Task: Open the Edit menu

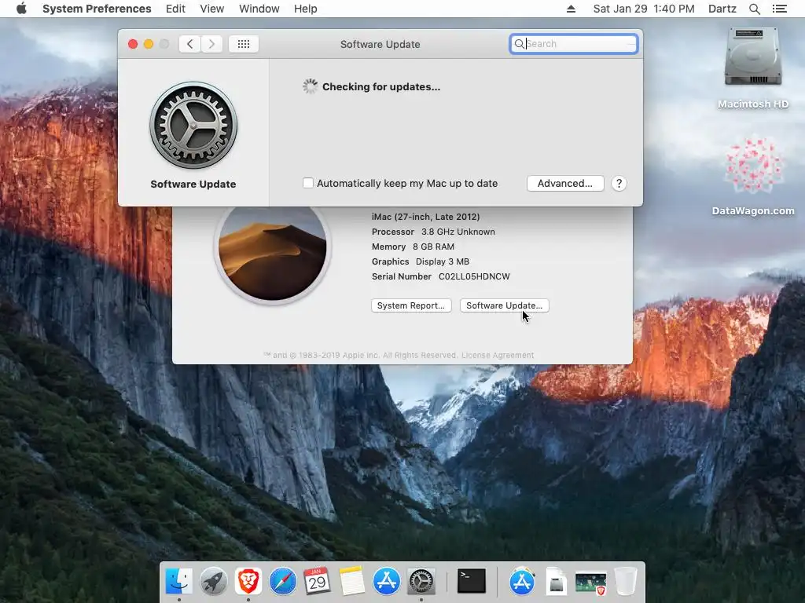Action: tap(175, 9)
